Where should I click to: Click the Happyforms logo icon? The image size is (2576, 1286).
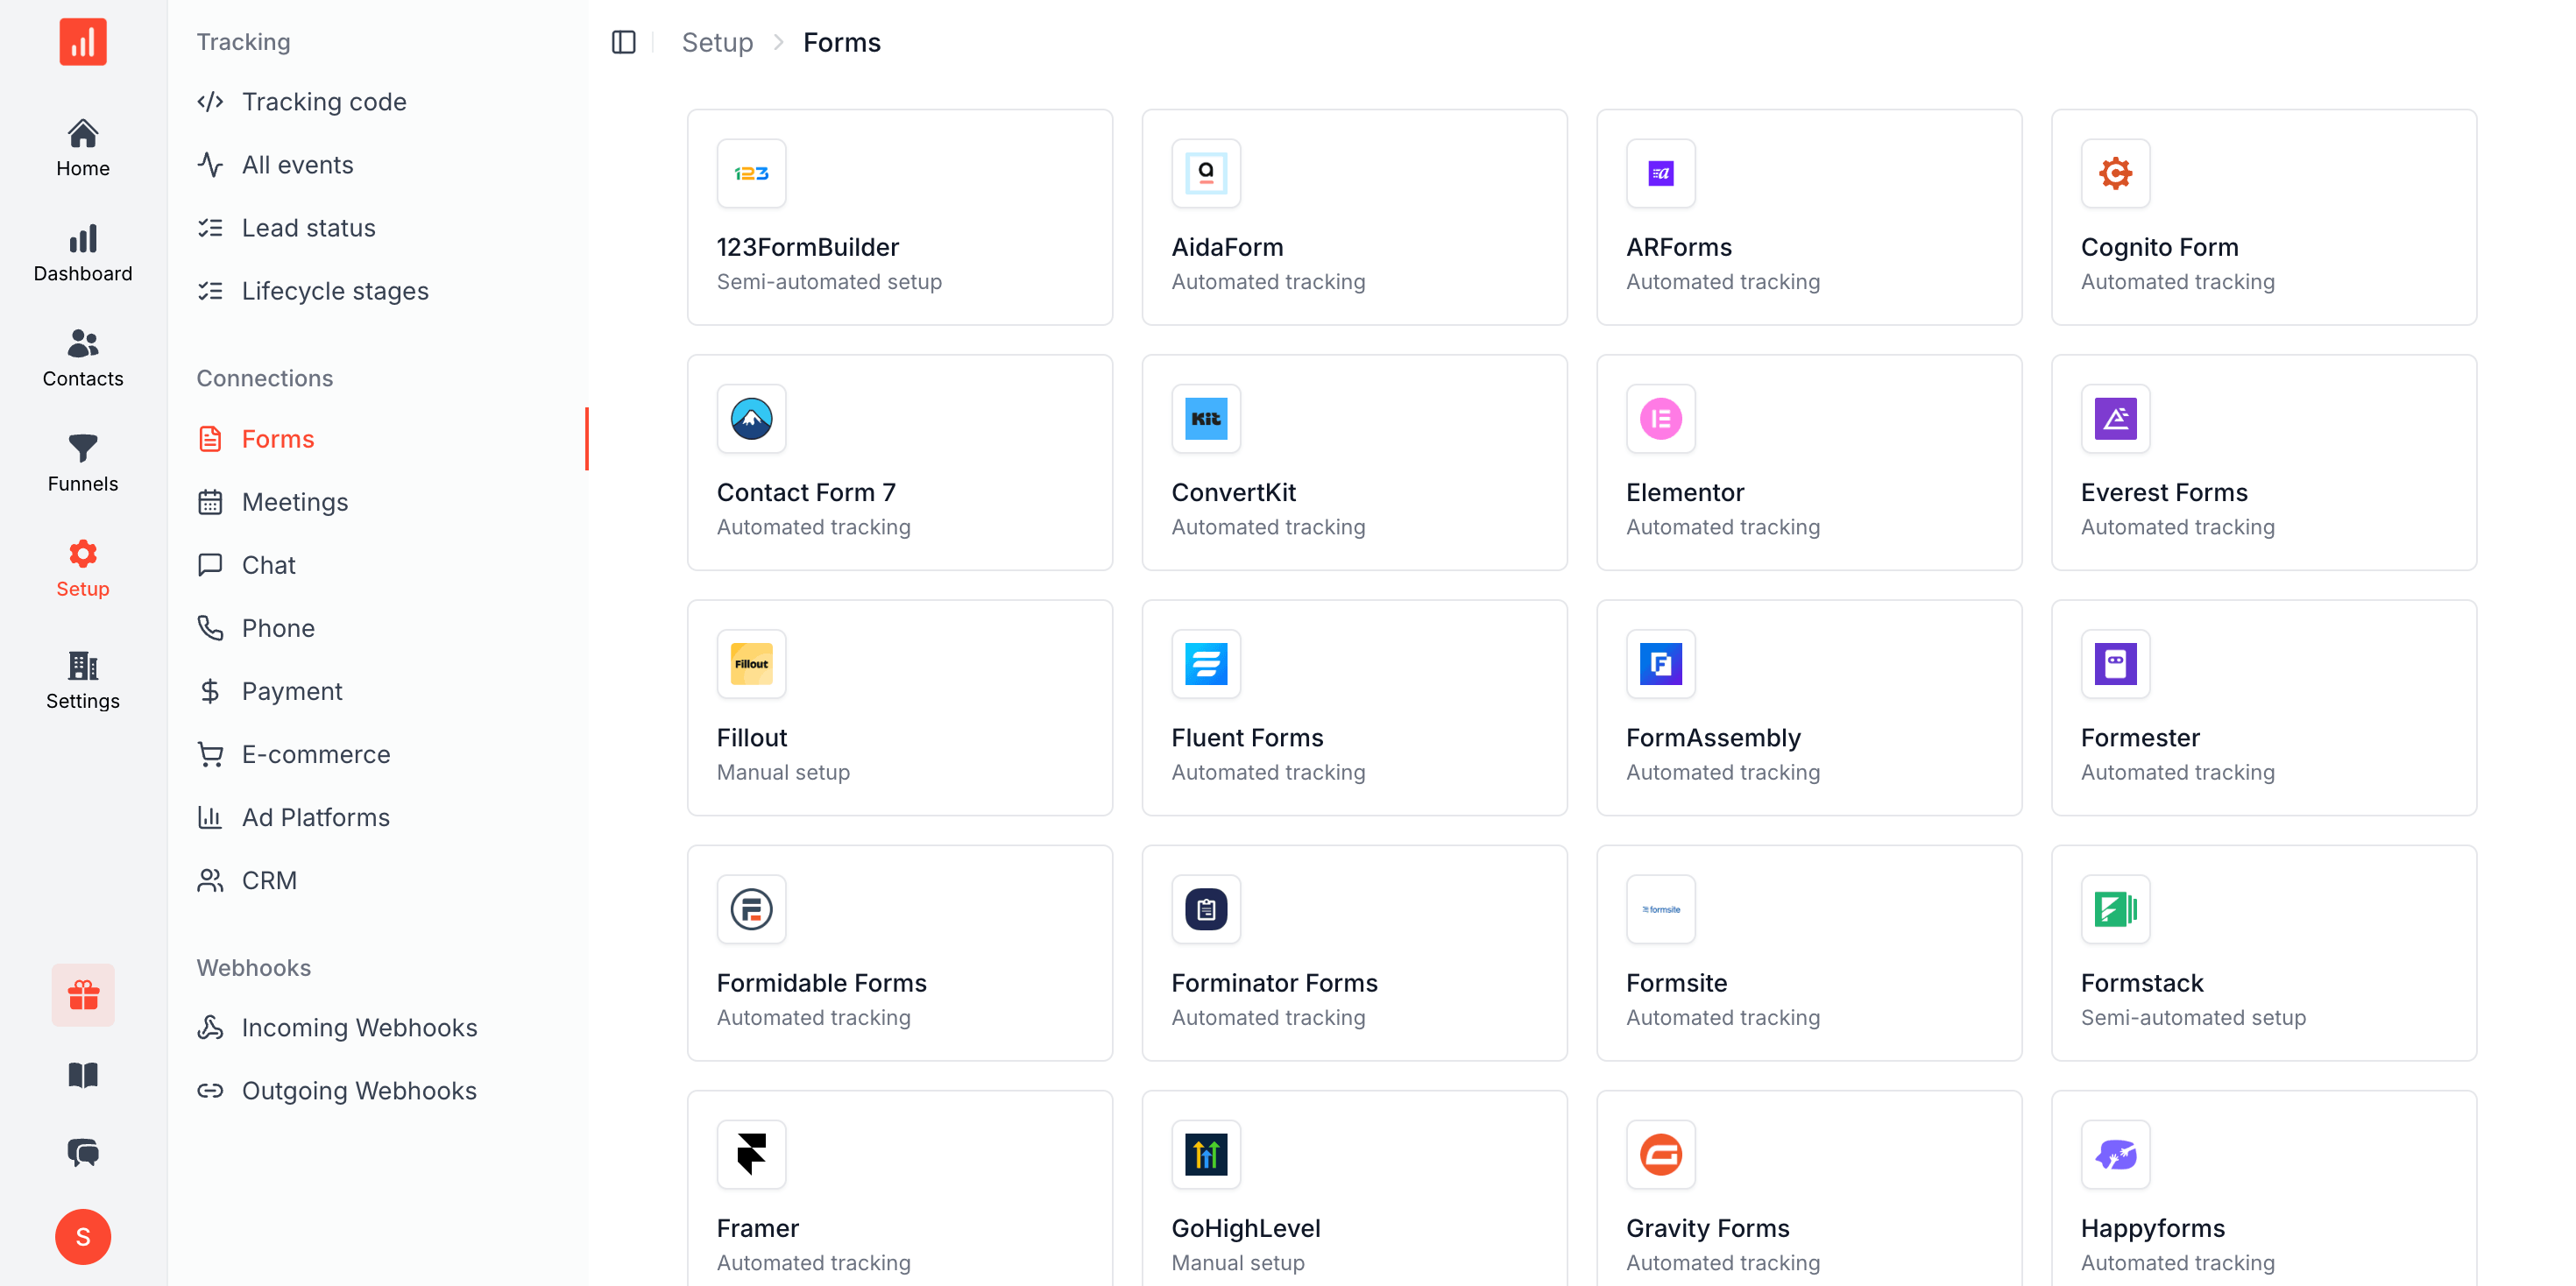click(x=2115, y=1154)
